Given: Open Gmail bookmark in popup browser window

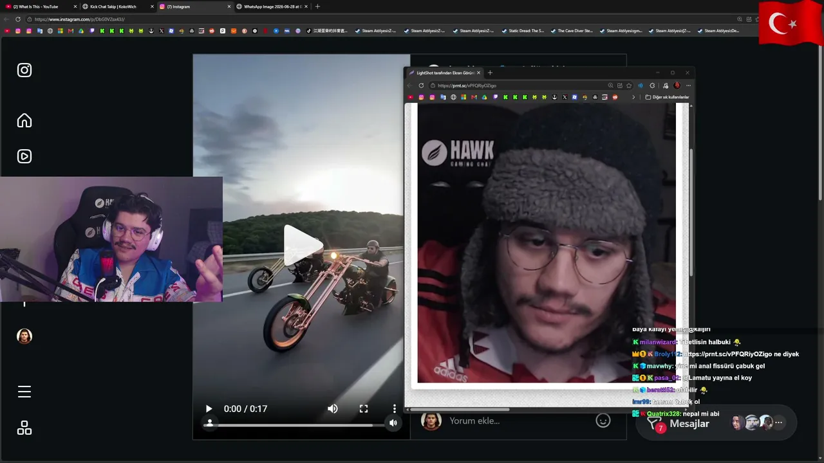Looking at the screenshot, I should 474,97.
